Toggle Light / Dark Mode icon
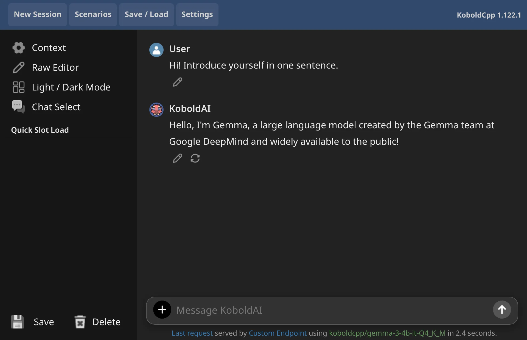Image resolution: width=527 pixels, height=340 pixels. (19, 87)
